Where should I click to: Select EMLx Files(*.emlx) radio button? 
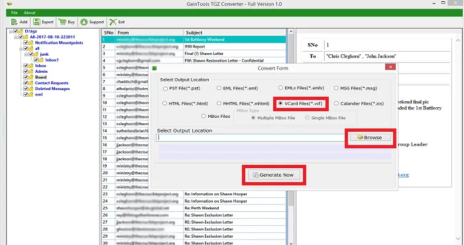[280, 88]
